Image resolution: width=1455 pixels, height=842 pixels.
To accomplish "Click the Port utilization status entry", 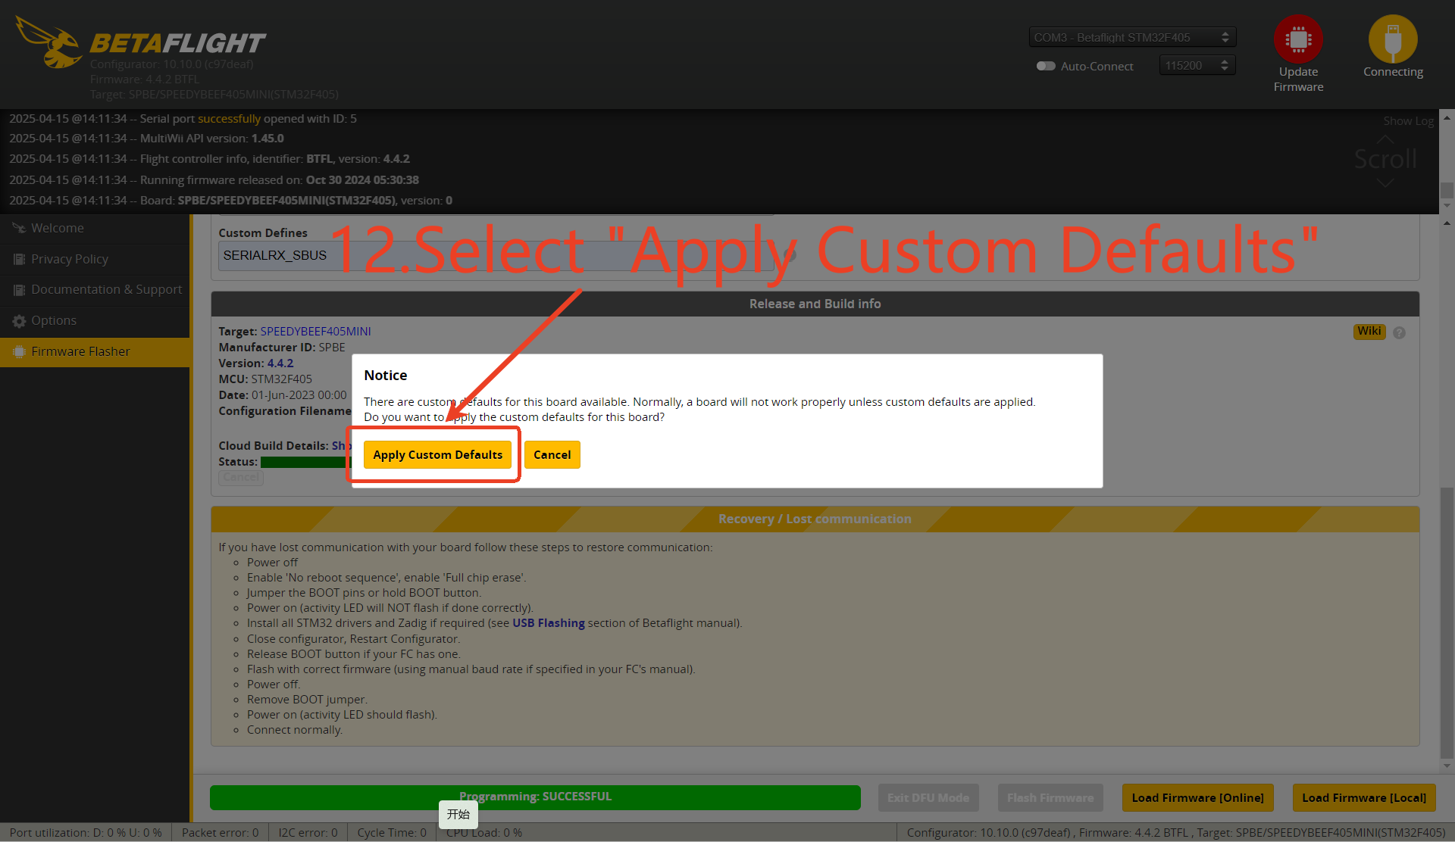I will tap(86, 833).
